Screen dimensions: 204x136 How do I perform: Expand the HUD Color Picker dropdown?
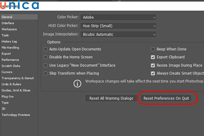118,26
